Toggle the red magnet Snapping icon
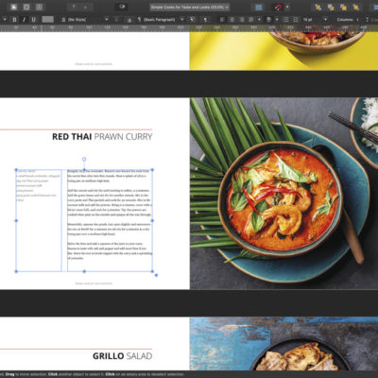This screenshot has width=378, height=378. pyautogui.click(x=278, y=7)
